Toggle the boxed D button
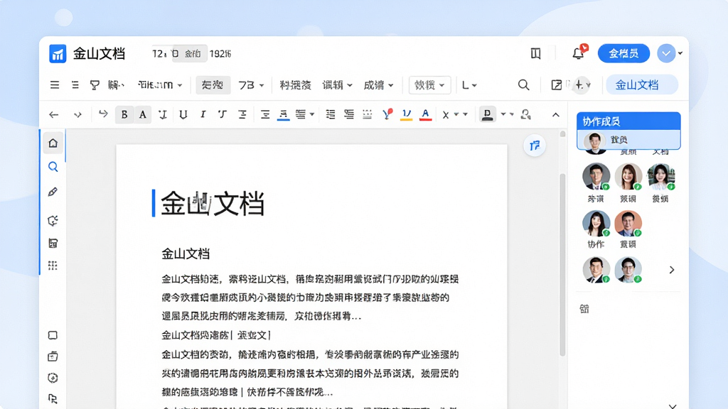This screenshot has height=409, width=728. (x=488, y=114)
